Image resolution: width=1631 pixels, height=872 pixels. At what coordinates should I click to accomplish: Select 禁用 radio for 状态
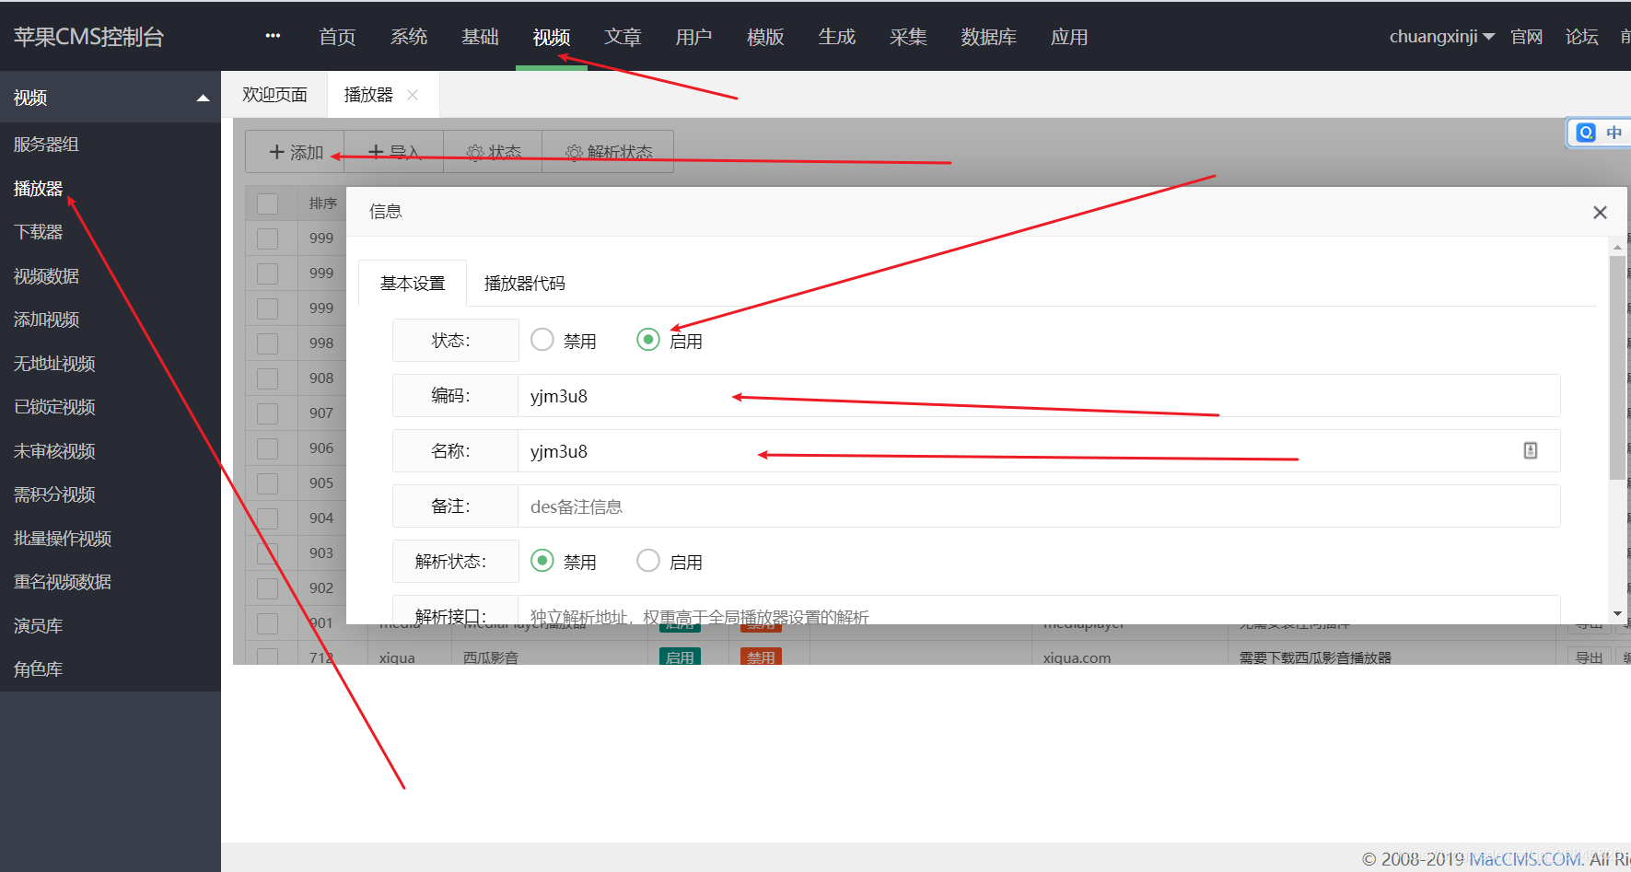(542, 340)
